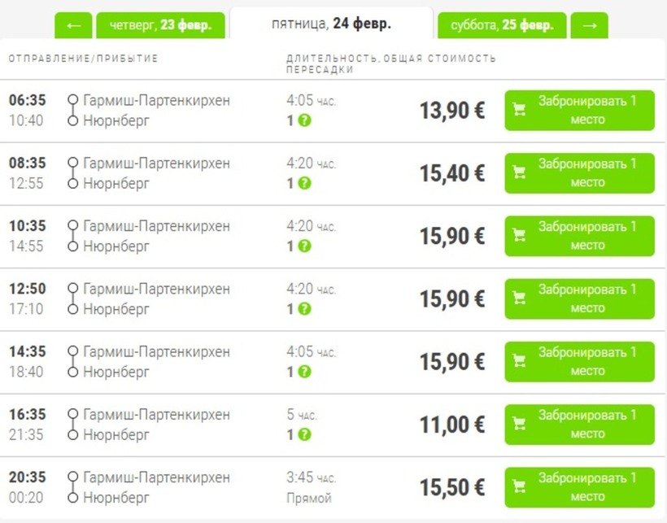Show transfer details icon for 14:35 trip
The width and height of the screenshot is (667, 523).
coord(304,372)
